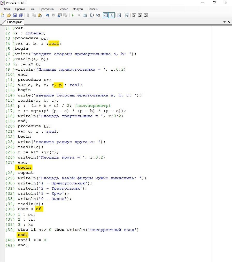Save the current file
The image size is (232, 262).
click(x=15, y=15)
